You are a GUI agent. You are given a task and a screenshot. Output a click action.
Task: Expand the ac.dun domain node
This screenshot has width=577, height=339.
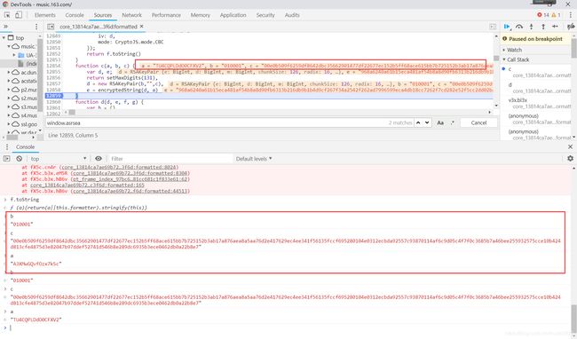coord(9,73)
